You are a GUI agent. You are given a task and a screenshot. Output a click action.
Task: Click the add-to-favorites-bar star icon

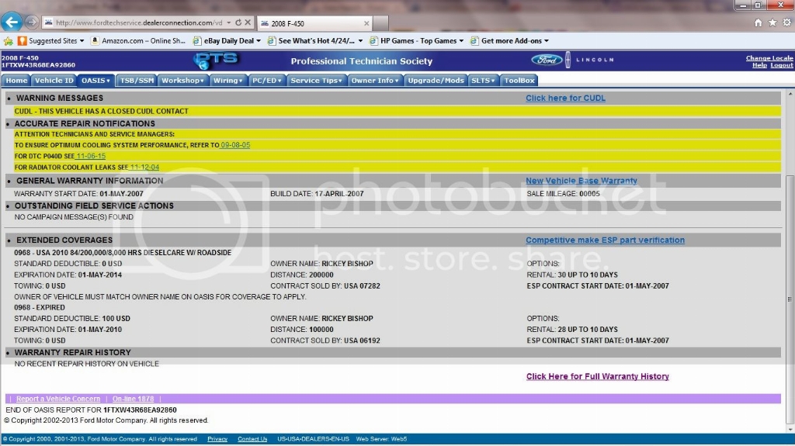[8, 41]
